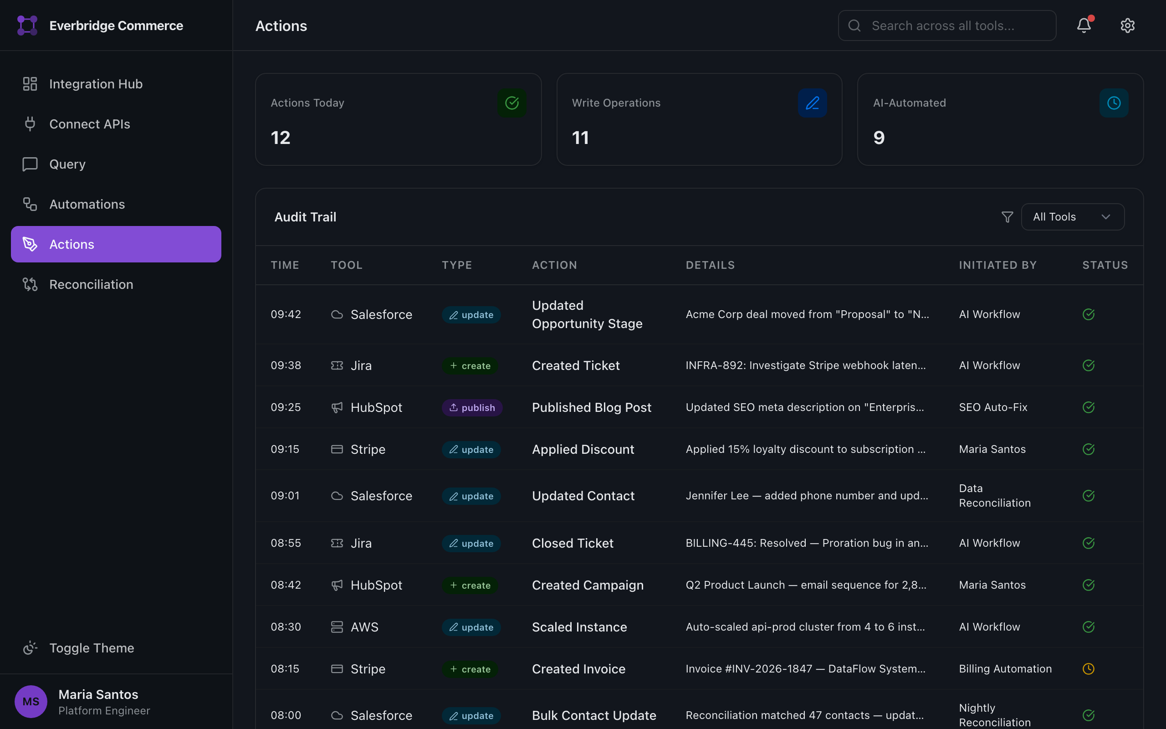This screenshot has width=1166, height=729.
Task: Click the AI-Automated clock icon
Action: click(1114, 103)
